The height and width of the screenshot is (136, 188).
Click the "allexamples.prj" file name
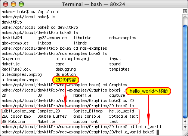(72, 59)
